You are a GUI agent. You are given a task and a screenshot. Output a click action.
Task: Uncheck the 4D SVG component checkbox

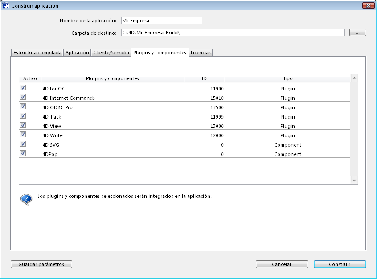tap(23, 144)
